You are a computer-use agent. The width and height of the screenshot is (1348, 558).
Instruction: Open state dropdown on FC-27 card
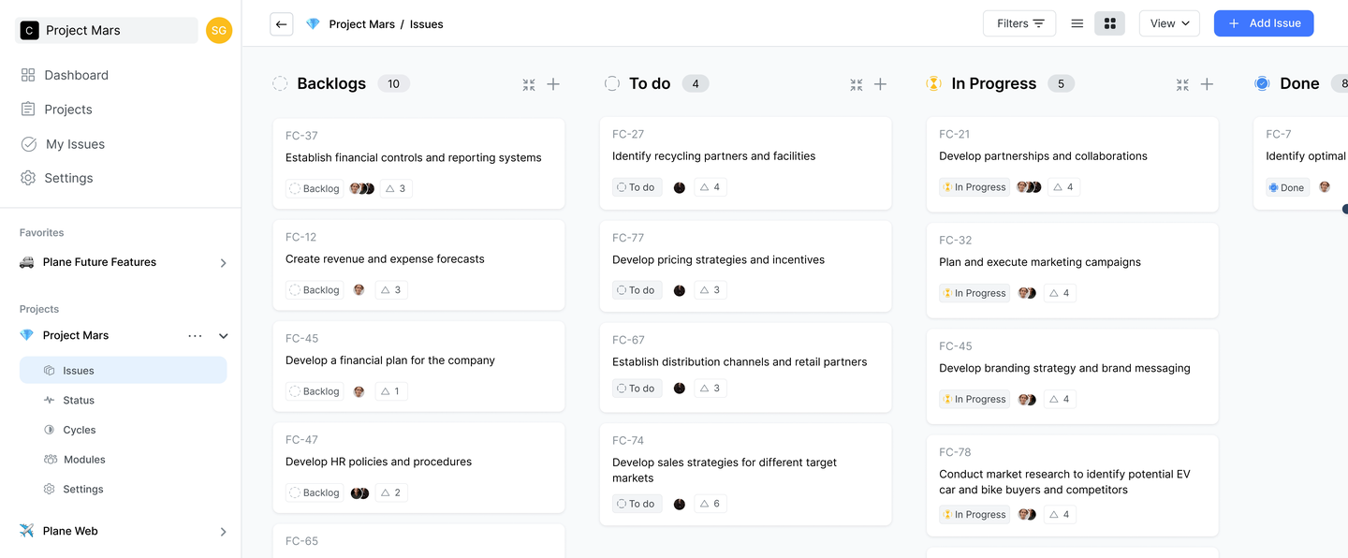click(x=637, y=187)
